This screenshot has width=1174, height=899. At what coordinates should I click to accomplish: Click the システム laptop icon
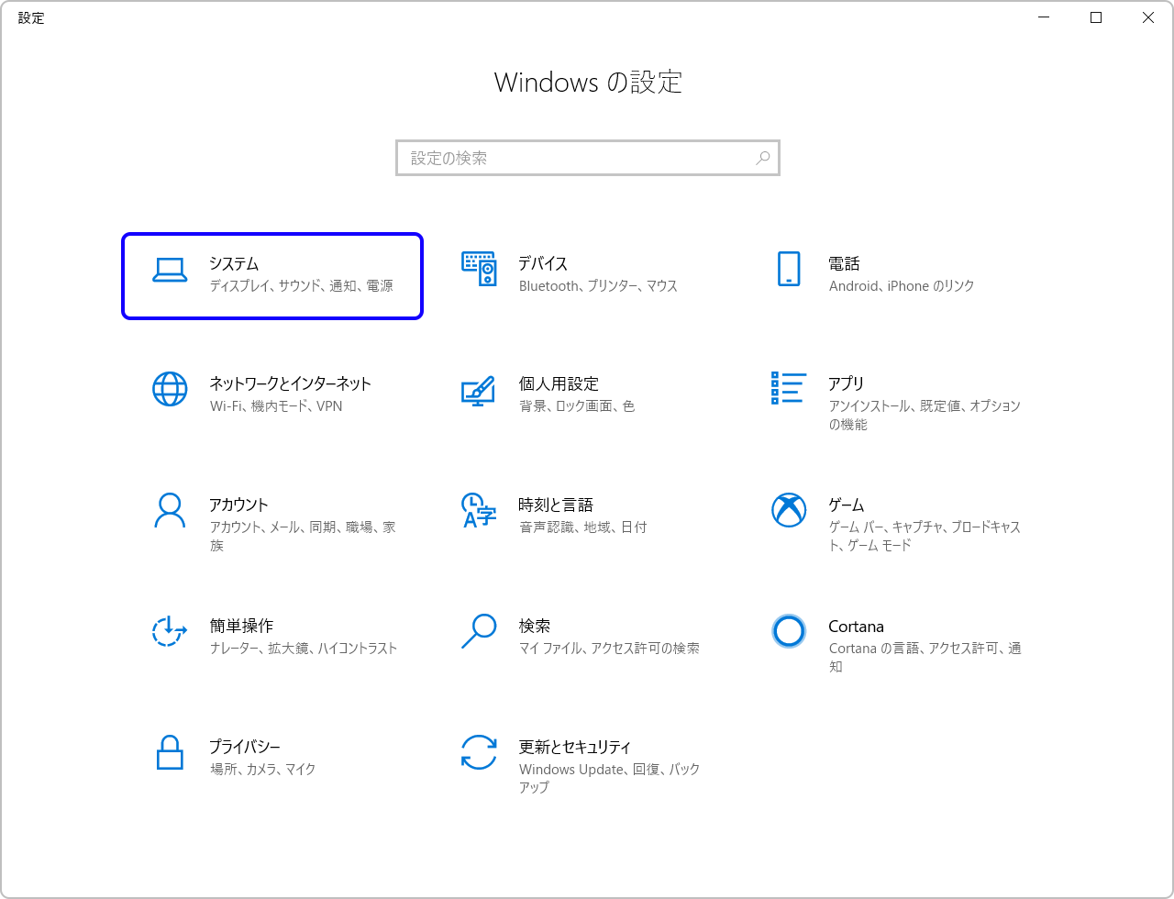(170, 269)
